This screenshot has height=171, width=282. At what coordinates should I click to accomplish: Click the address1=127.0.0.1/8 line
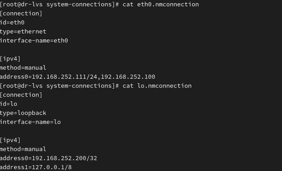[36, 167]
